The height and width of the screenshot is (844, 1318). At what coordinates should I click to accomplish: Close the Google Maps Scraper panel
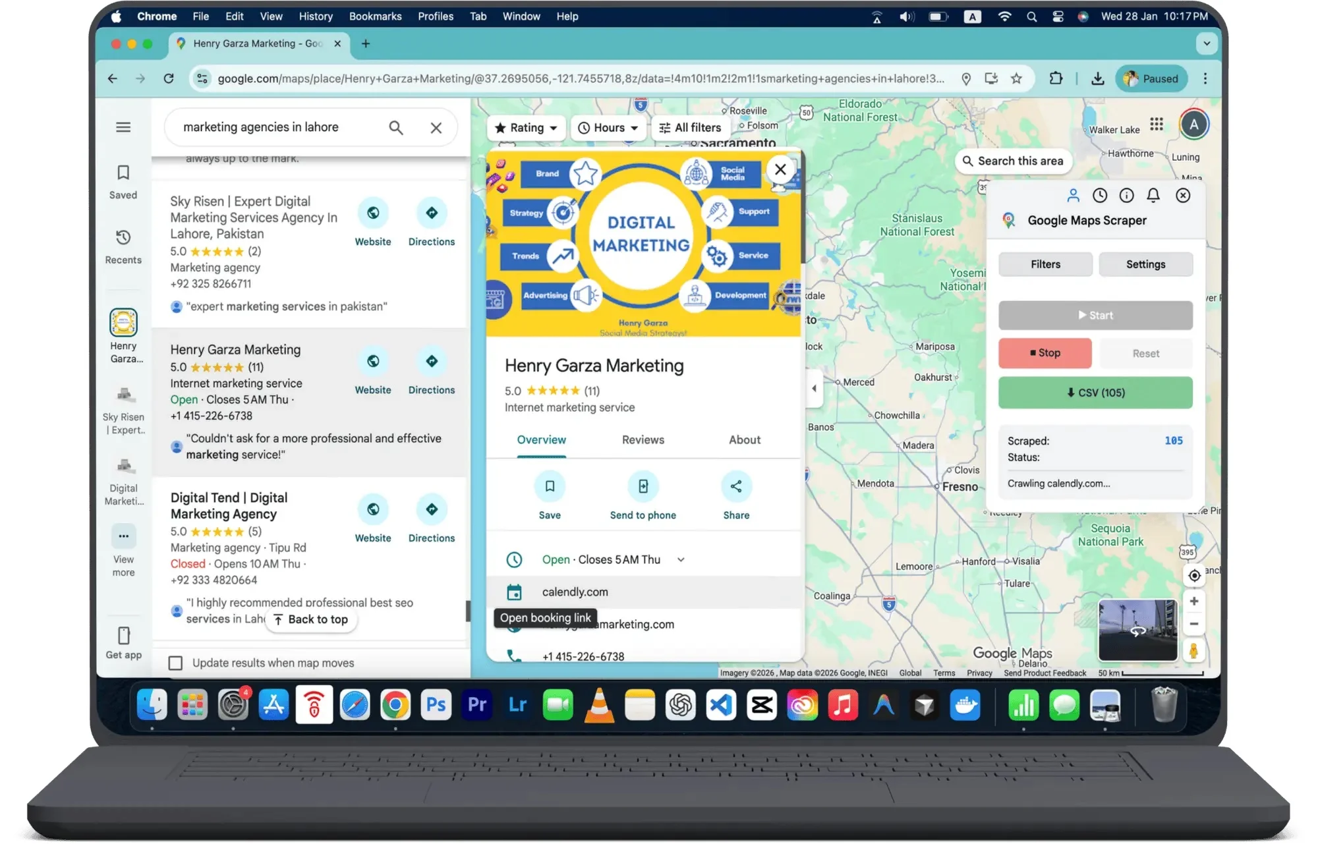click(1183, 196)
